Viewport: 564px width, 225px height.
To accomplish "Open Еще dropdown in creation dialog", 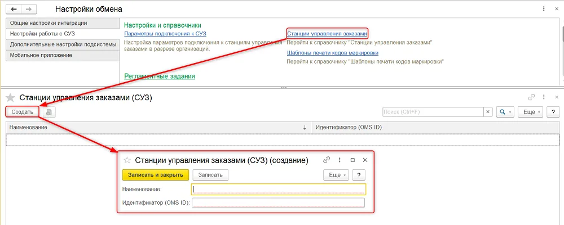I will click(337, 175).
